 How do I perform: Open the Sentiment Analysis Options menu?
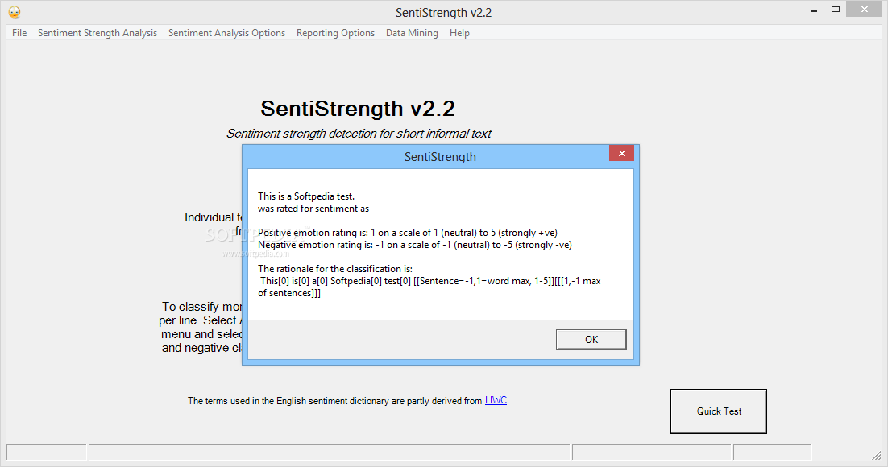pyautogui.click(x=226, y=33)
